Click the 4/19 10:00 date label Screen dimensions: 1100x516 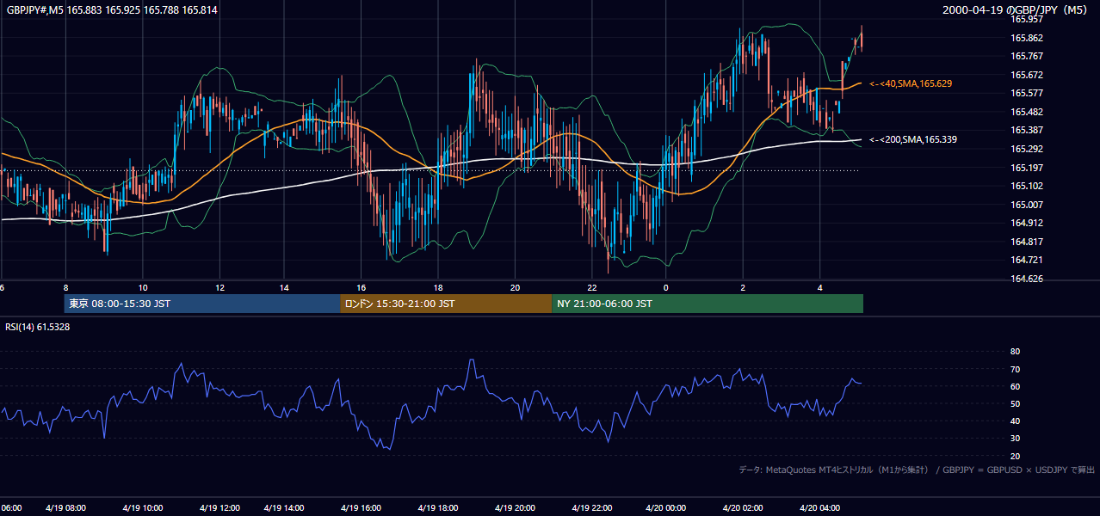(143, 508)
